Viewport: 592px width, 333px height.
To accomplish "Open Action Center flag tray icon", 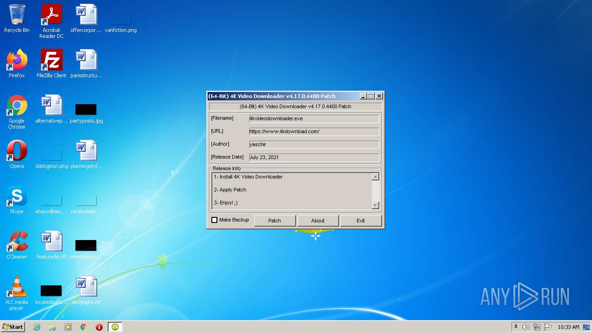I will 548,327.
